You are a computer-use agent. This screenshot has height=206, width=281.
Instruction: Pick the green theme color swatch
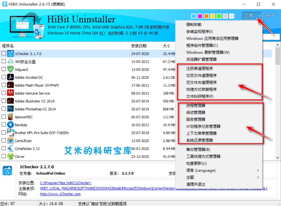tap(219, 16)
